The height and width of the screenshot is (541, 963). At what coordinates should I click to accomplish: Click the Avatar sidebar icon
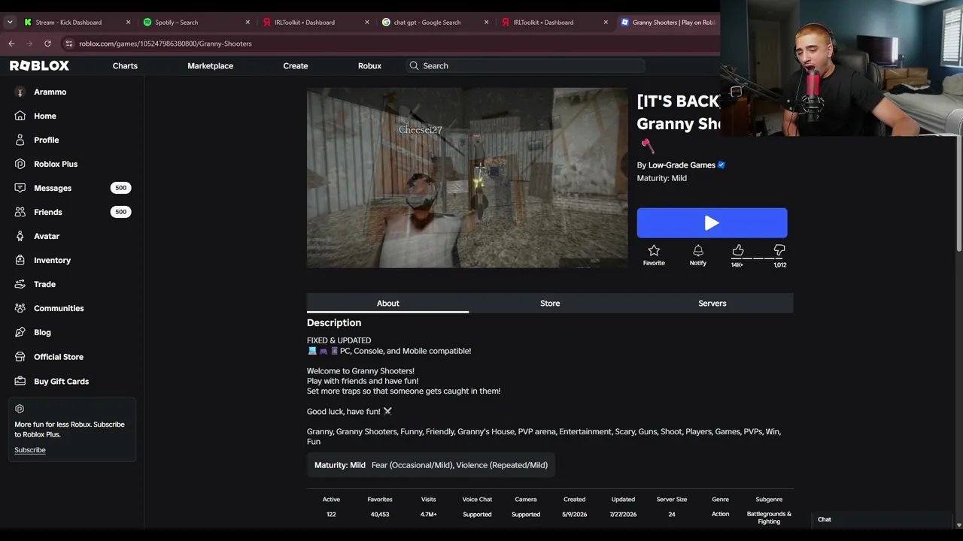pos(20,236)
